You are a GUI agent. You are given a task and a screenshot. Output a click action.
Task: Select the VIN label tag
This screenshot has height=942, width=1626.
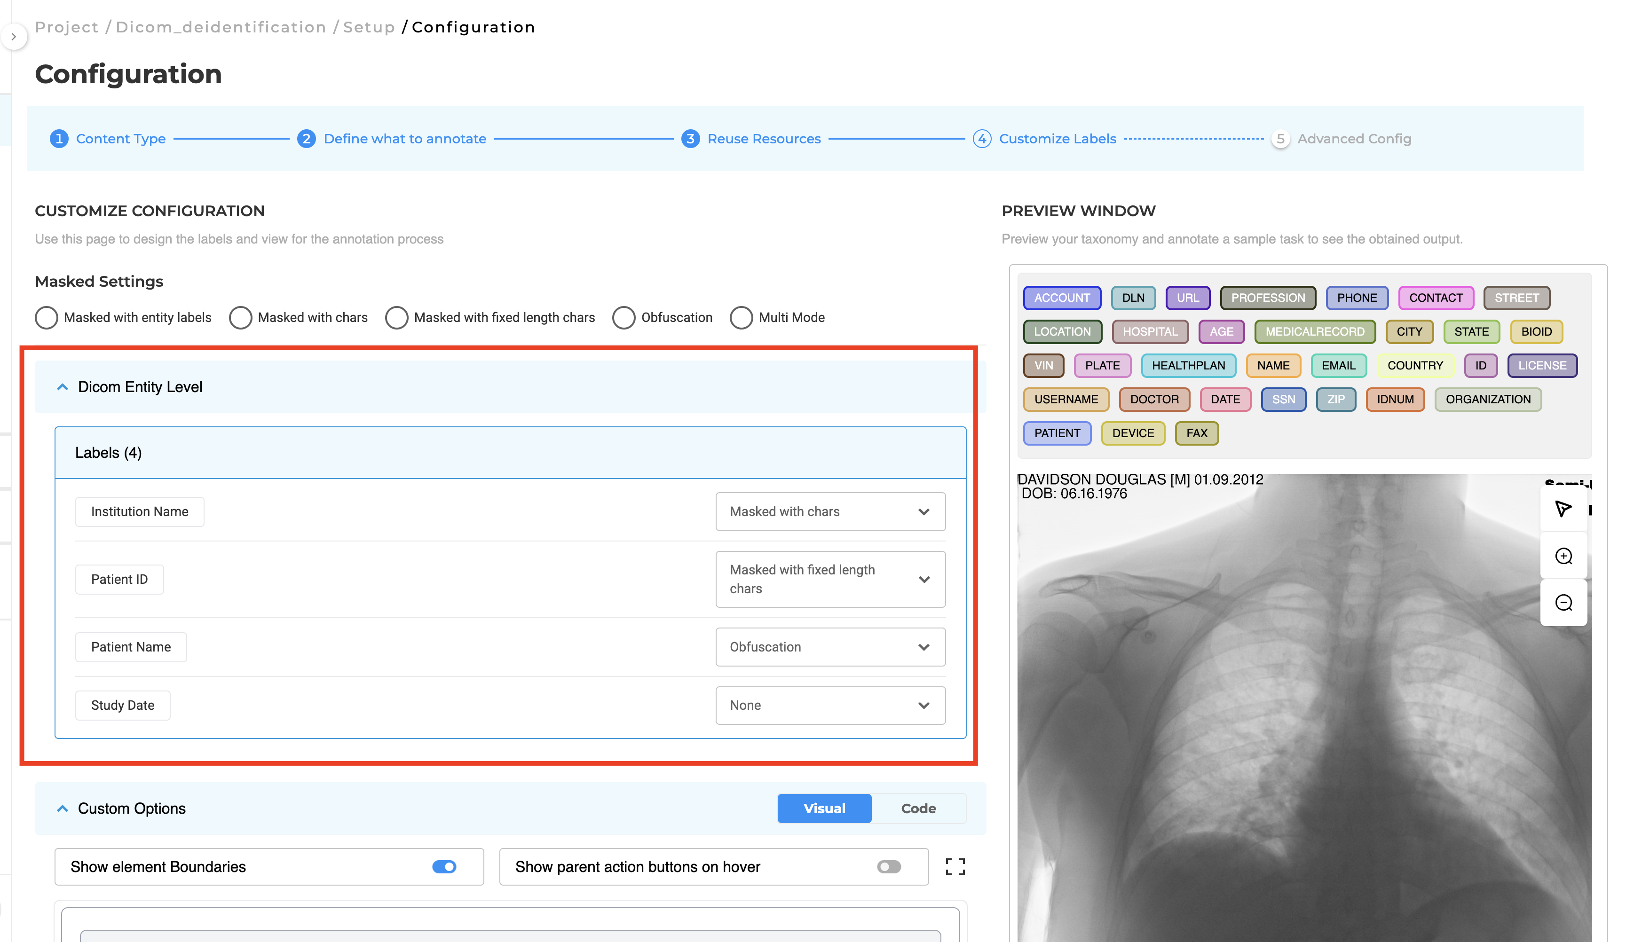tap(1043, 366)
